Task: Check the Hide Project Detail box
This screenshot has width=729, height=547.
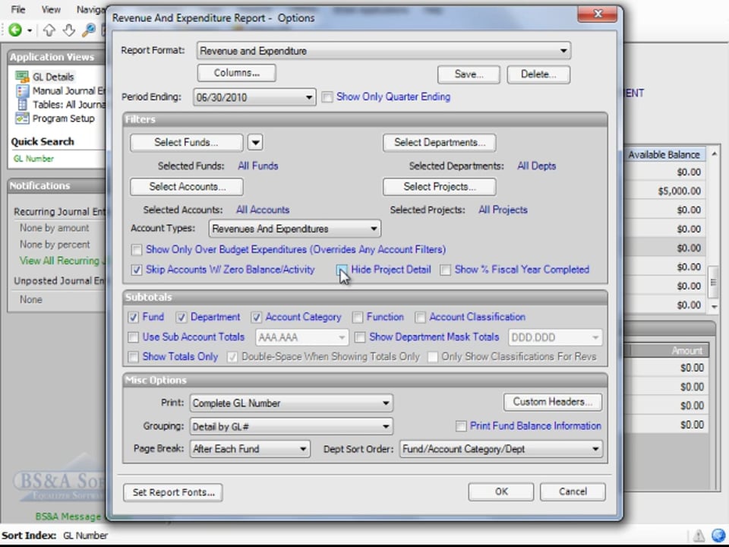Action: [x=342, y=270]
